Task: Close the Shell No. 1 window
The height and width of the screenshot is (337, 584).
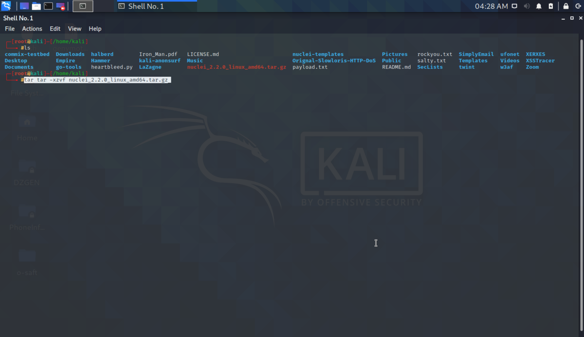Action: (580, 18)
